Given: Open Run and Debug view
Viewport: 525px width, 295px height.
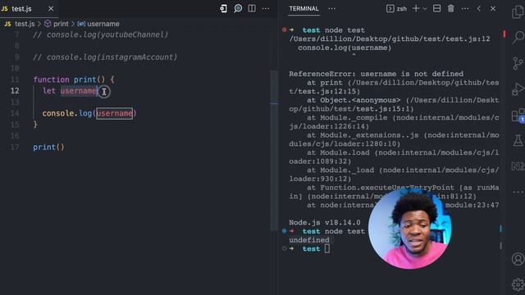Looking at the screenshot, I should [x=518, y=89].
